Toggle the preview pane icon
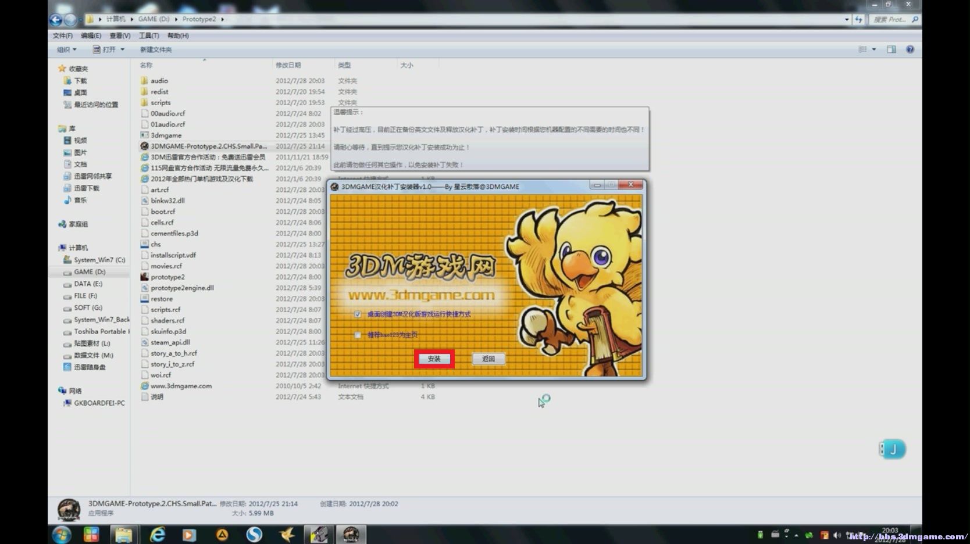 tap(891, 49)
